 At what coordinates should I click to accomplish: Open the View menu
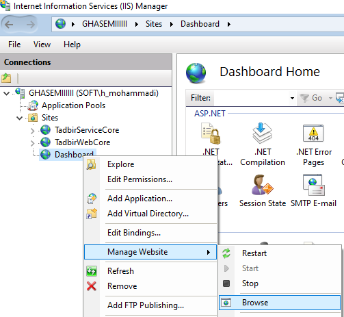click(42, 45)
